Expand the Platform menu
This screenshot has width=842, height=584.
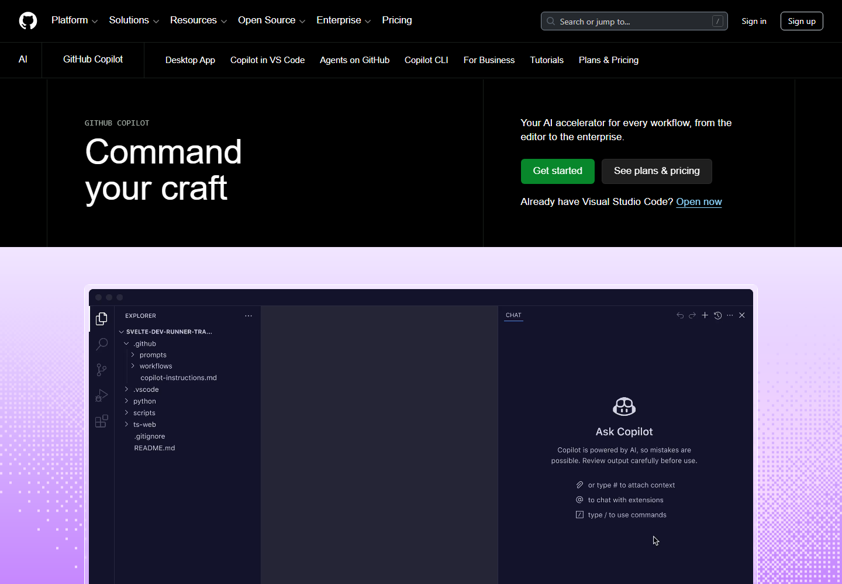tap(74, 20)
